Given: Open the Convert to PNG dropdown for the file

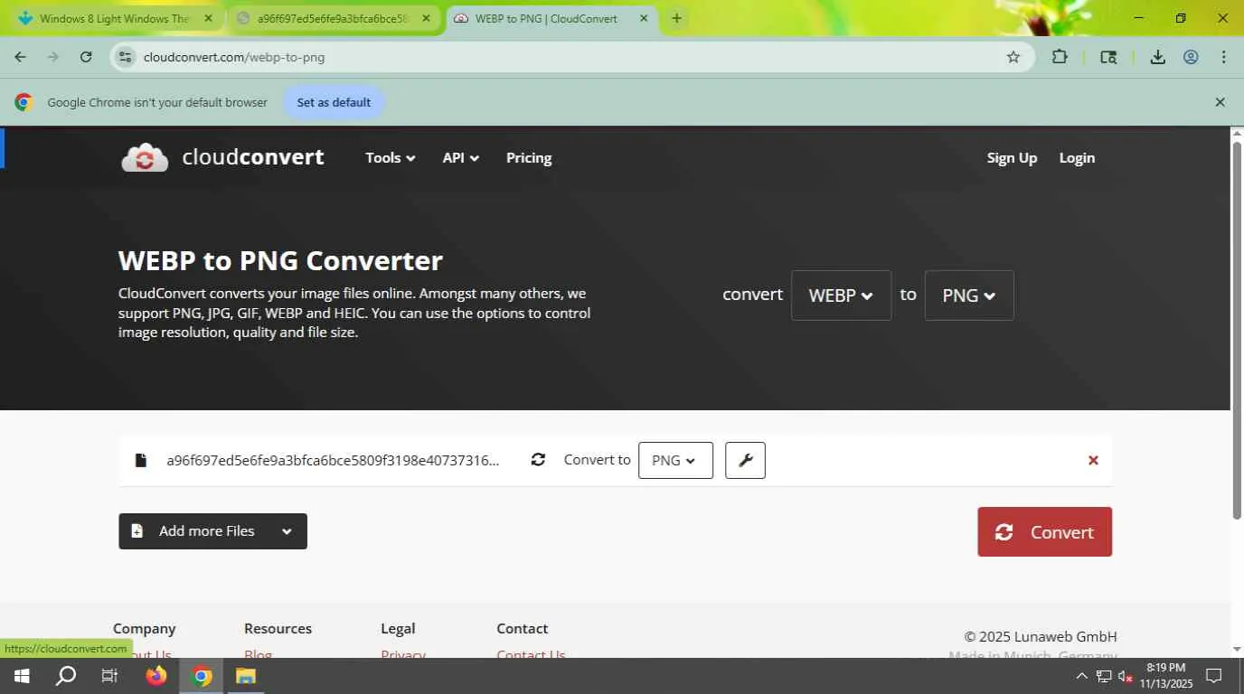Looking at the screenshot, I should [675, 460].
